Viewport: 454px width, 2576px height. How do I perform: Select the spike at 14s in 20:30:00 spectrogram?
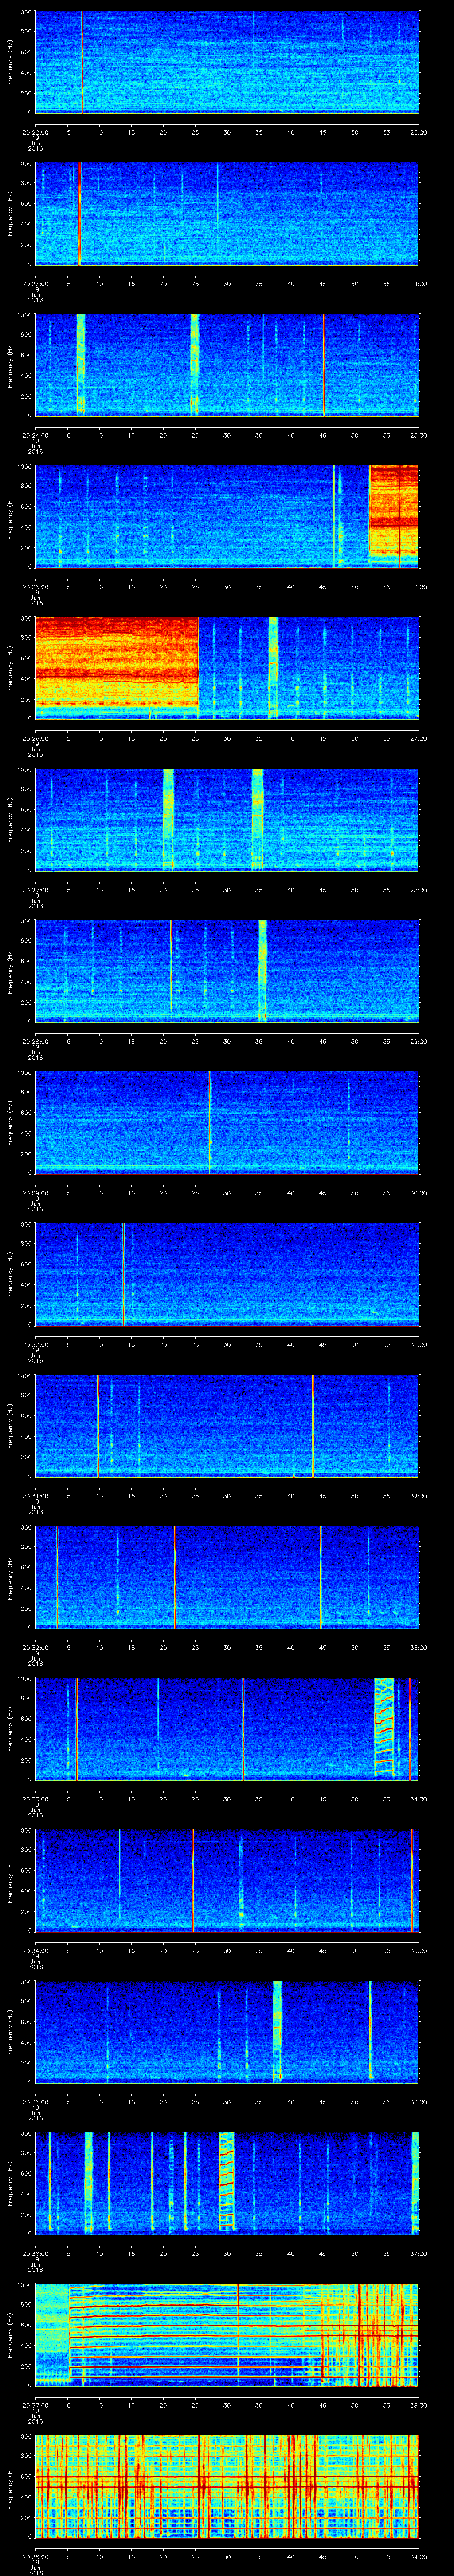tap(123, 1274)
